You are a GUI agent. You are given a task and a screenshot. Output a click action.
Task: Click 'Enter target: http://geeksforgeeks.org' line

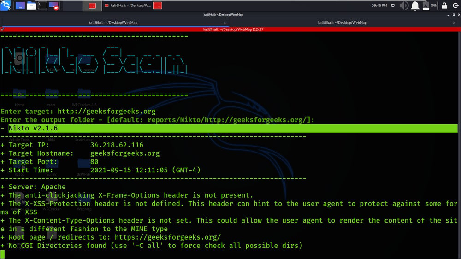click(78, 112)
